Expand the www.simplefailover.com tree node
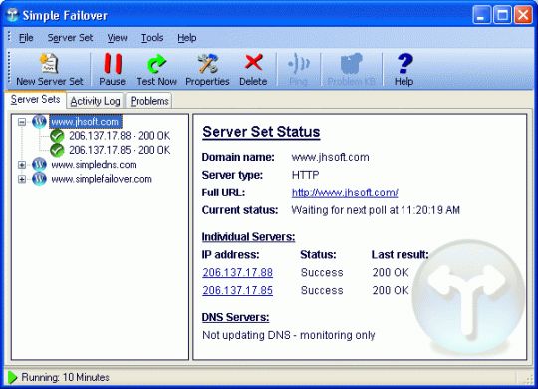538x389 pixels. click(22, 179)
